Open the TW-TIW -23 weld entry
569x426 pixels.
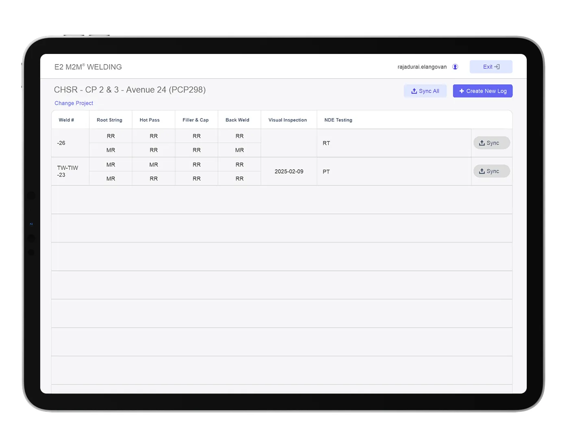click(x=67, y=171)
